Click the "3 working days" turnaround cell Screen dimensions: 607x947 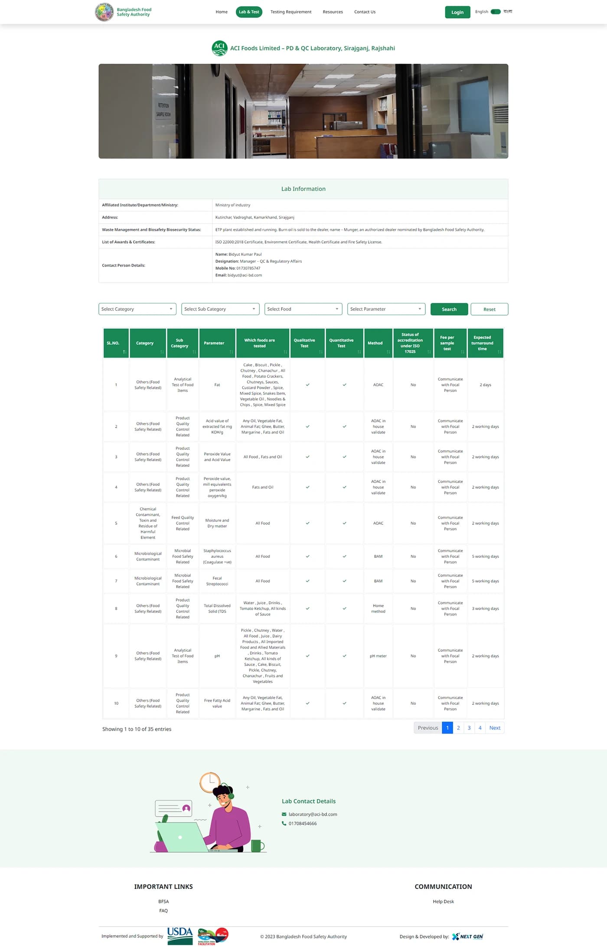pos(485,608)
